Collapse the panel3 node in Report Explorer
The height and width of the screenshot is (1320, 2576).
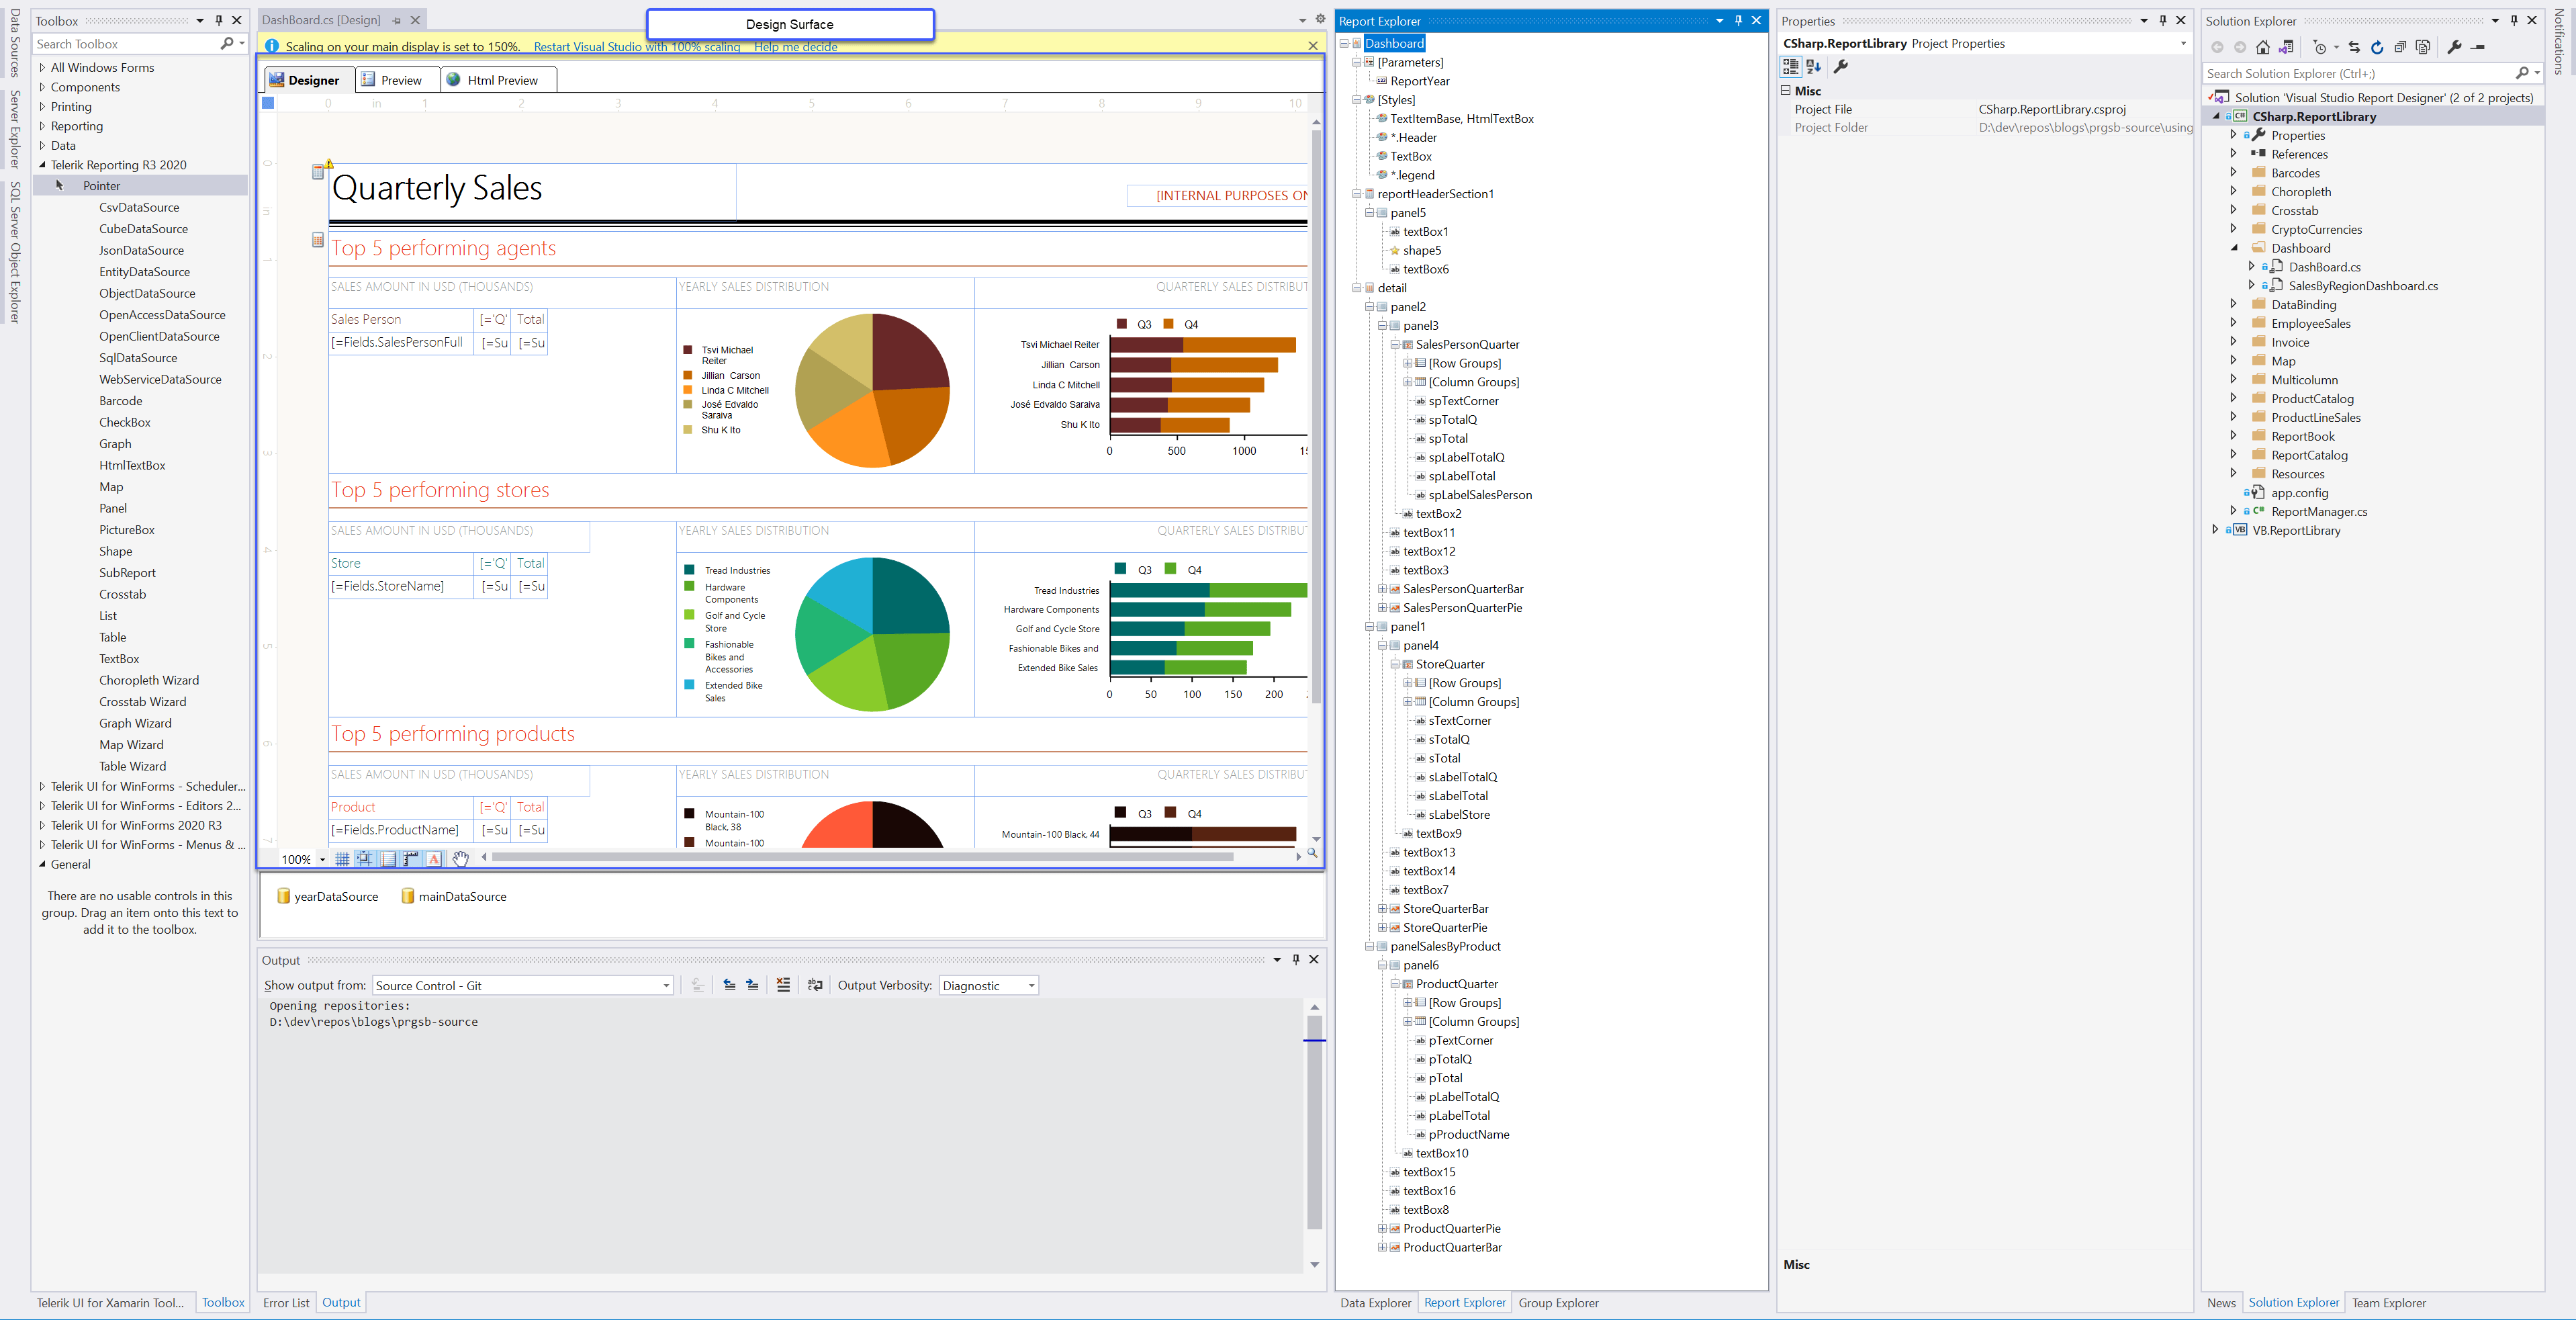point(1382,325)
